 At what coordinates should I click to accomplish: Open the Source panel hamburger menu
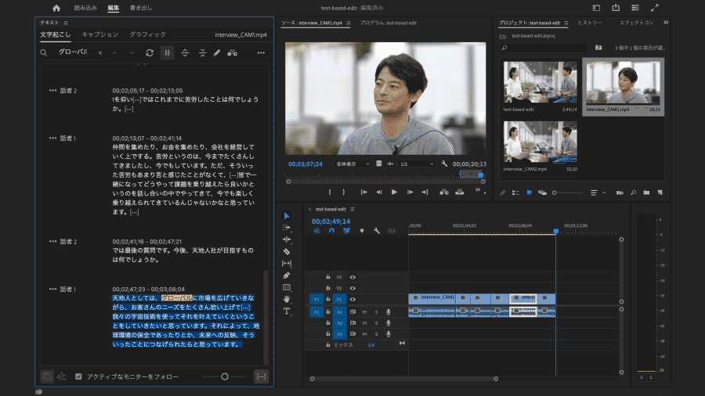(349, 23)
